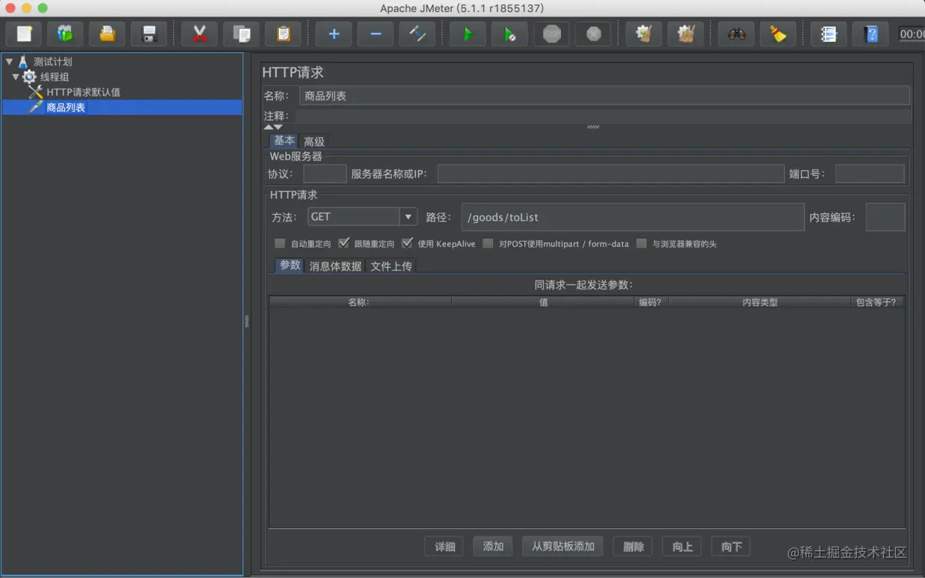925x578 pixels.
Task: Switch to the 高级 tab
Action: pos(314,142)
